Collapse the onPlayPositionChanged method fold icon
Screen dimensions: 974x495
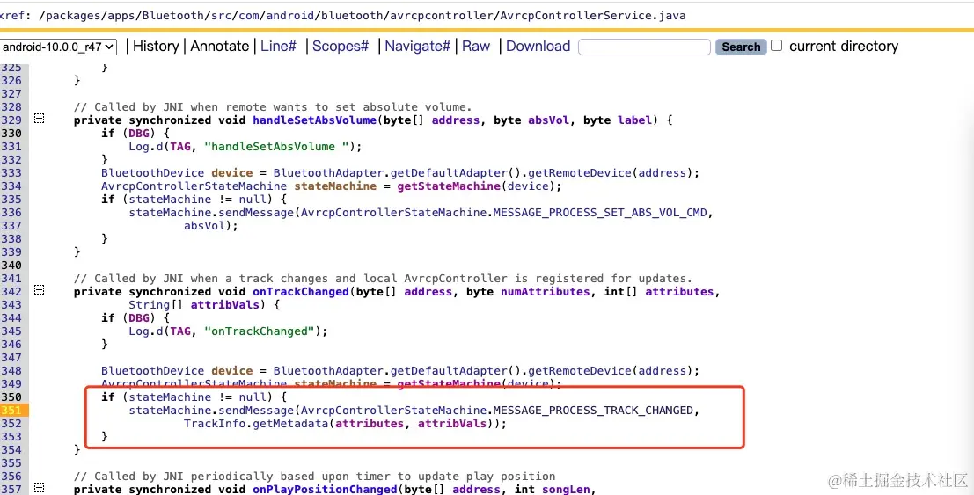(39, 489)
